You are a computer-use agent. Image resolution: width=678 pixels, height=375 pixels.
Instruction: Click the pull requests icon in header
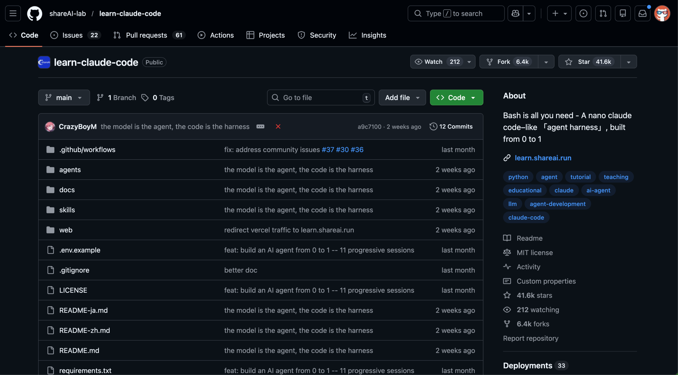pos(603,13)
